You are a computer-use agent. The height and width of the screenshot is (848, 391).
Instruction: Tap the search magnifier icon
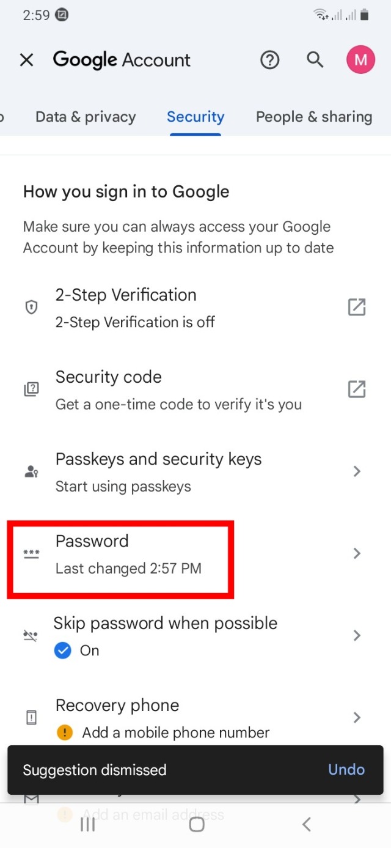click(x=315, y=60)
